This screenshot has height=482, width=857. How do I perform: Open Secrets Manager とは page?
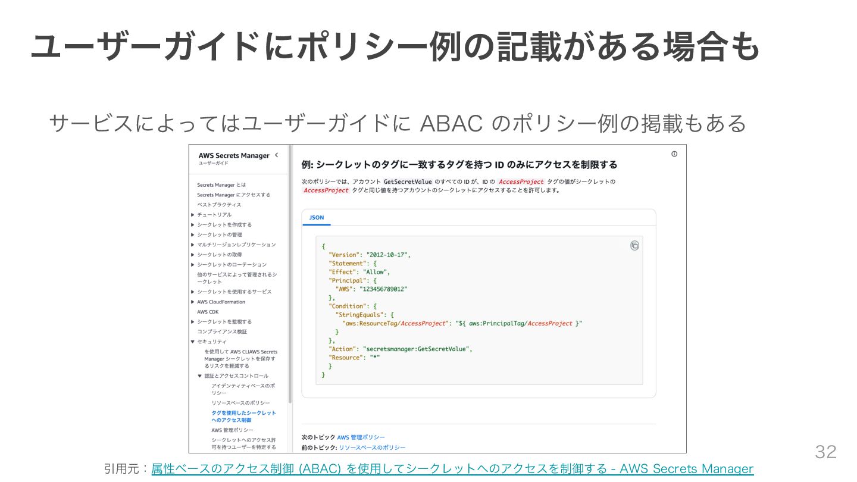tap(221, 185)
